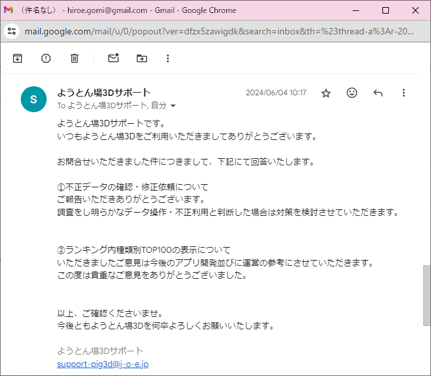This screenshot has width=431, height=376.
Task: Expand the recipient details dropdown arrow
Action: [x=173, y=106]
